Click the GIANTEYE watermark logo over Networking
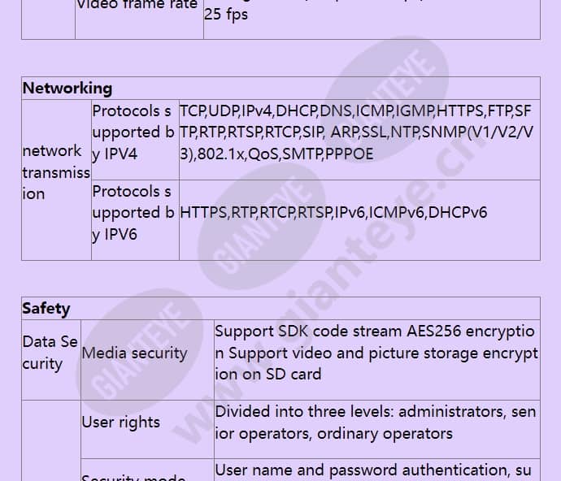 click(x=385, y=96)
